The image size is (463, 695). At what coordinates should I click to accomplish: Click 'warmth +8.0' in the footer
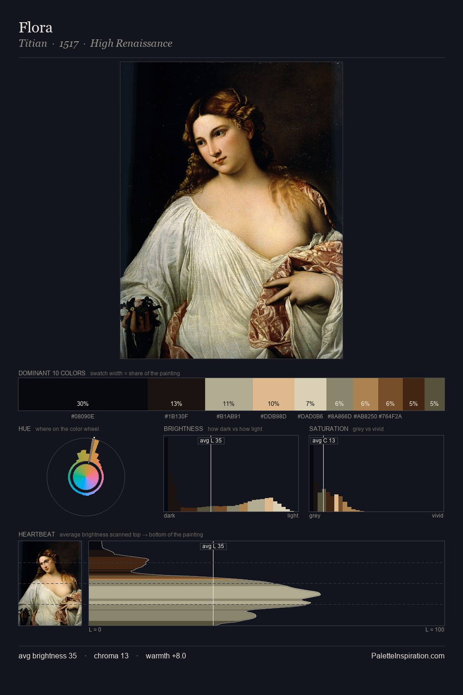pos(166,656)
